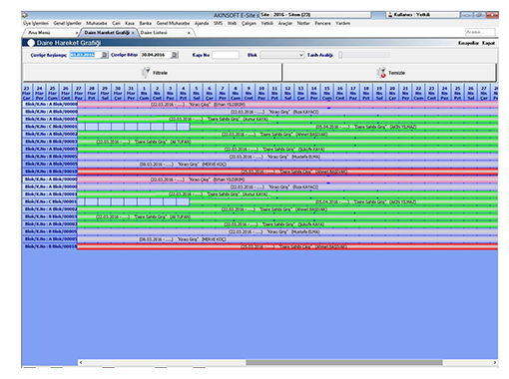Open the Ajanda menu

point(202,23)
